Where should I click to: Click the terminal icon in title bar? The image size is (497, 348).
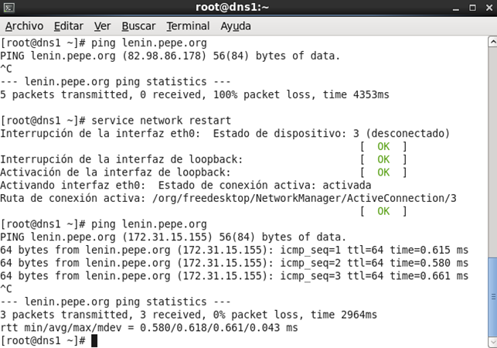[9, 8]
